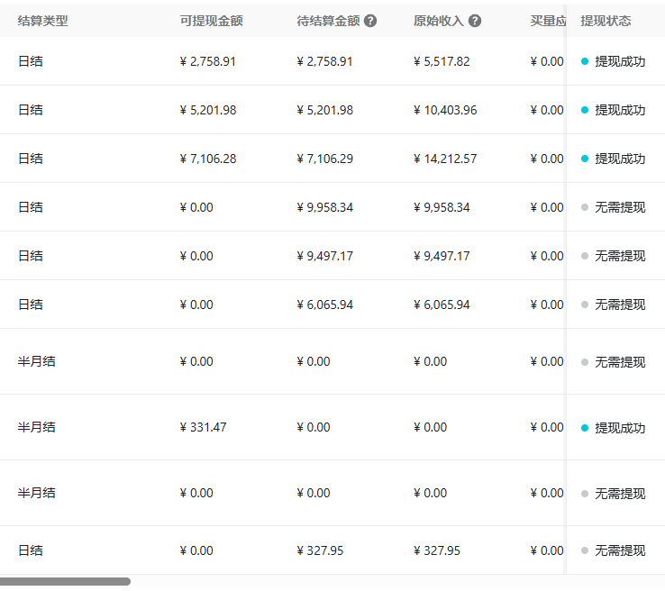Screen dimensions: 665x591
Task: Click 无需提现 status in the ¥ 9,497.17 row
Action: click(614, 257)
